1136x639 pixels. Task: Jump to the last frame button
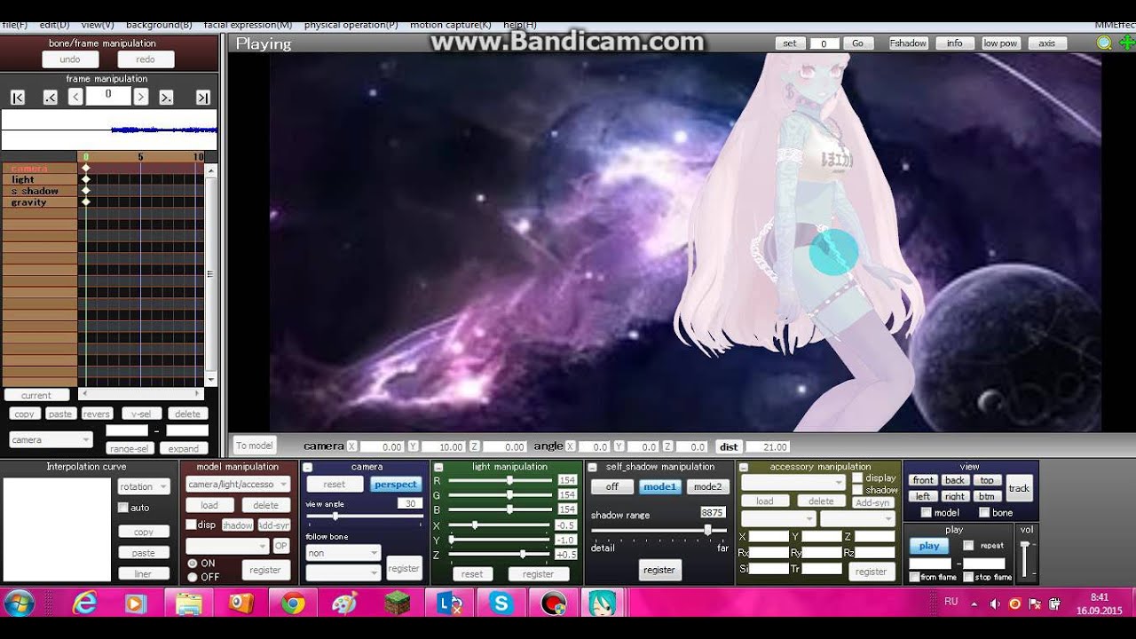click(x=203, y=97)
